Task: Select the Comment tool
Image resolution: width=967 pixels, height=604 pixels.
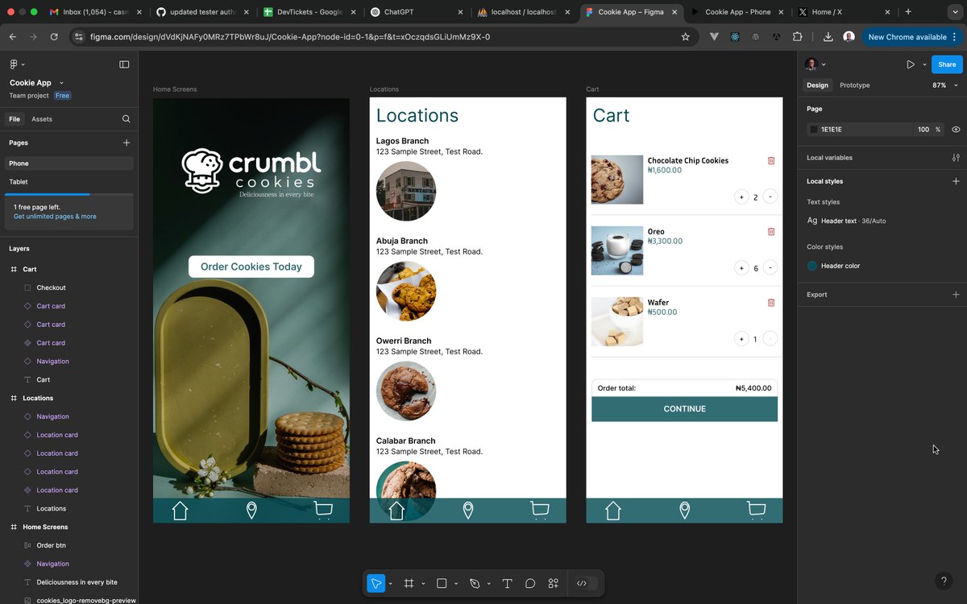Action: 530,583
